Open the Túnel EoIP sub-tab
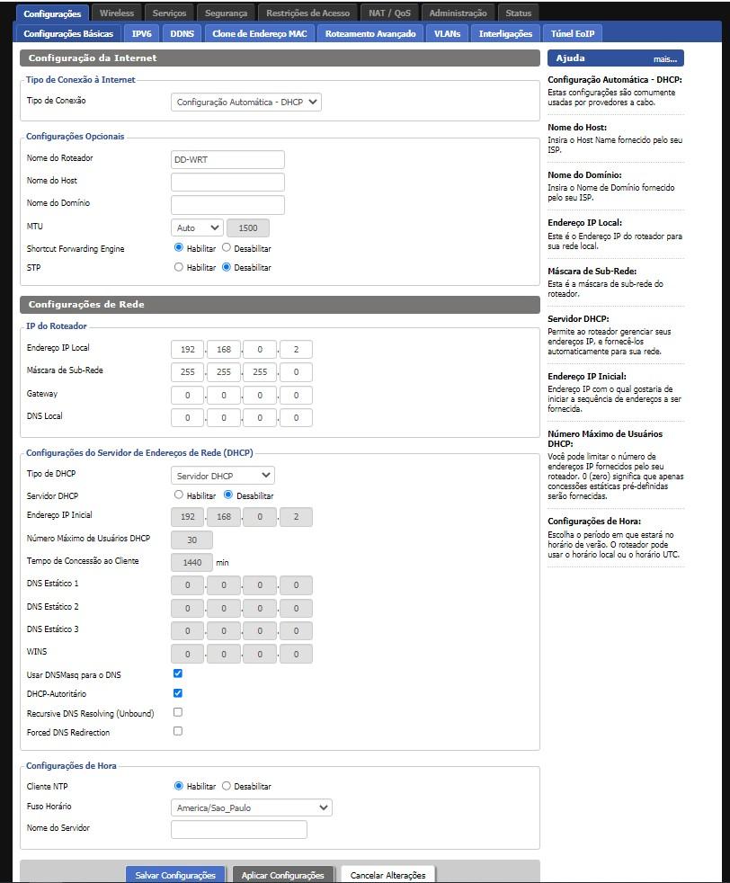The height and width of the screenshot is (883, 730). tap(573, 34)
